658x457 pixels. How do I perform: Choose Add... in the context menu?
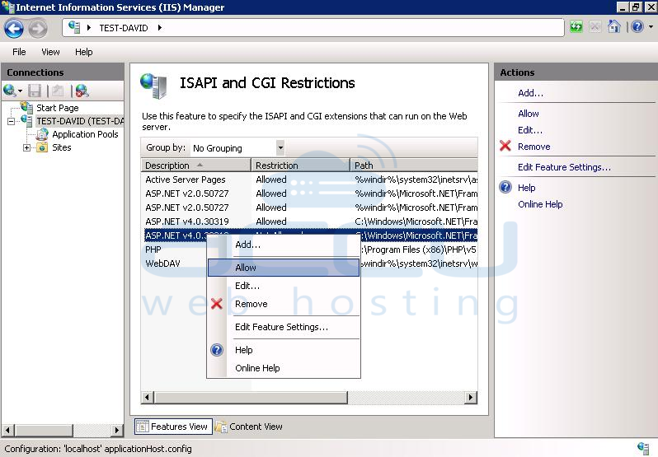[x=284, y=245]
